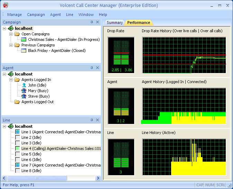Toggle auto-hide pin on Agent panel
Viewport: 233px width, 189px height.
(92, 68)
